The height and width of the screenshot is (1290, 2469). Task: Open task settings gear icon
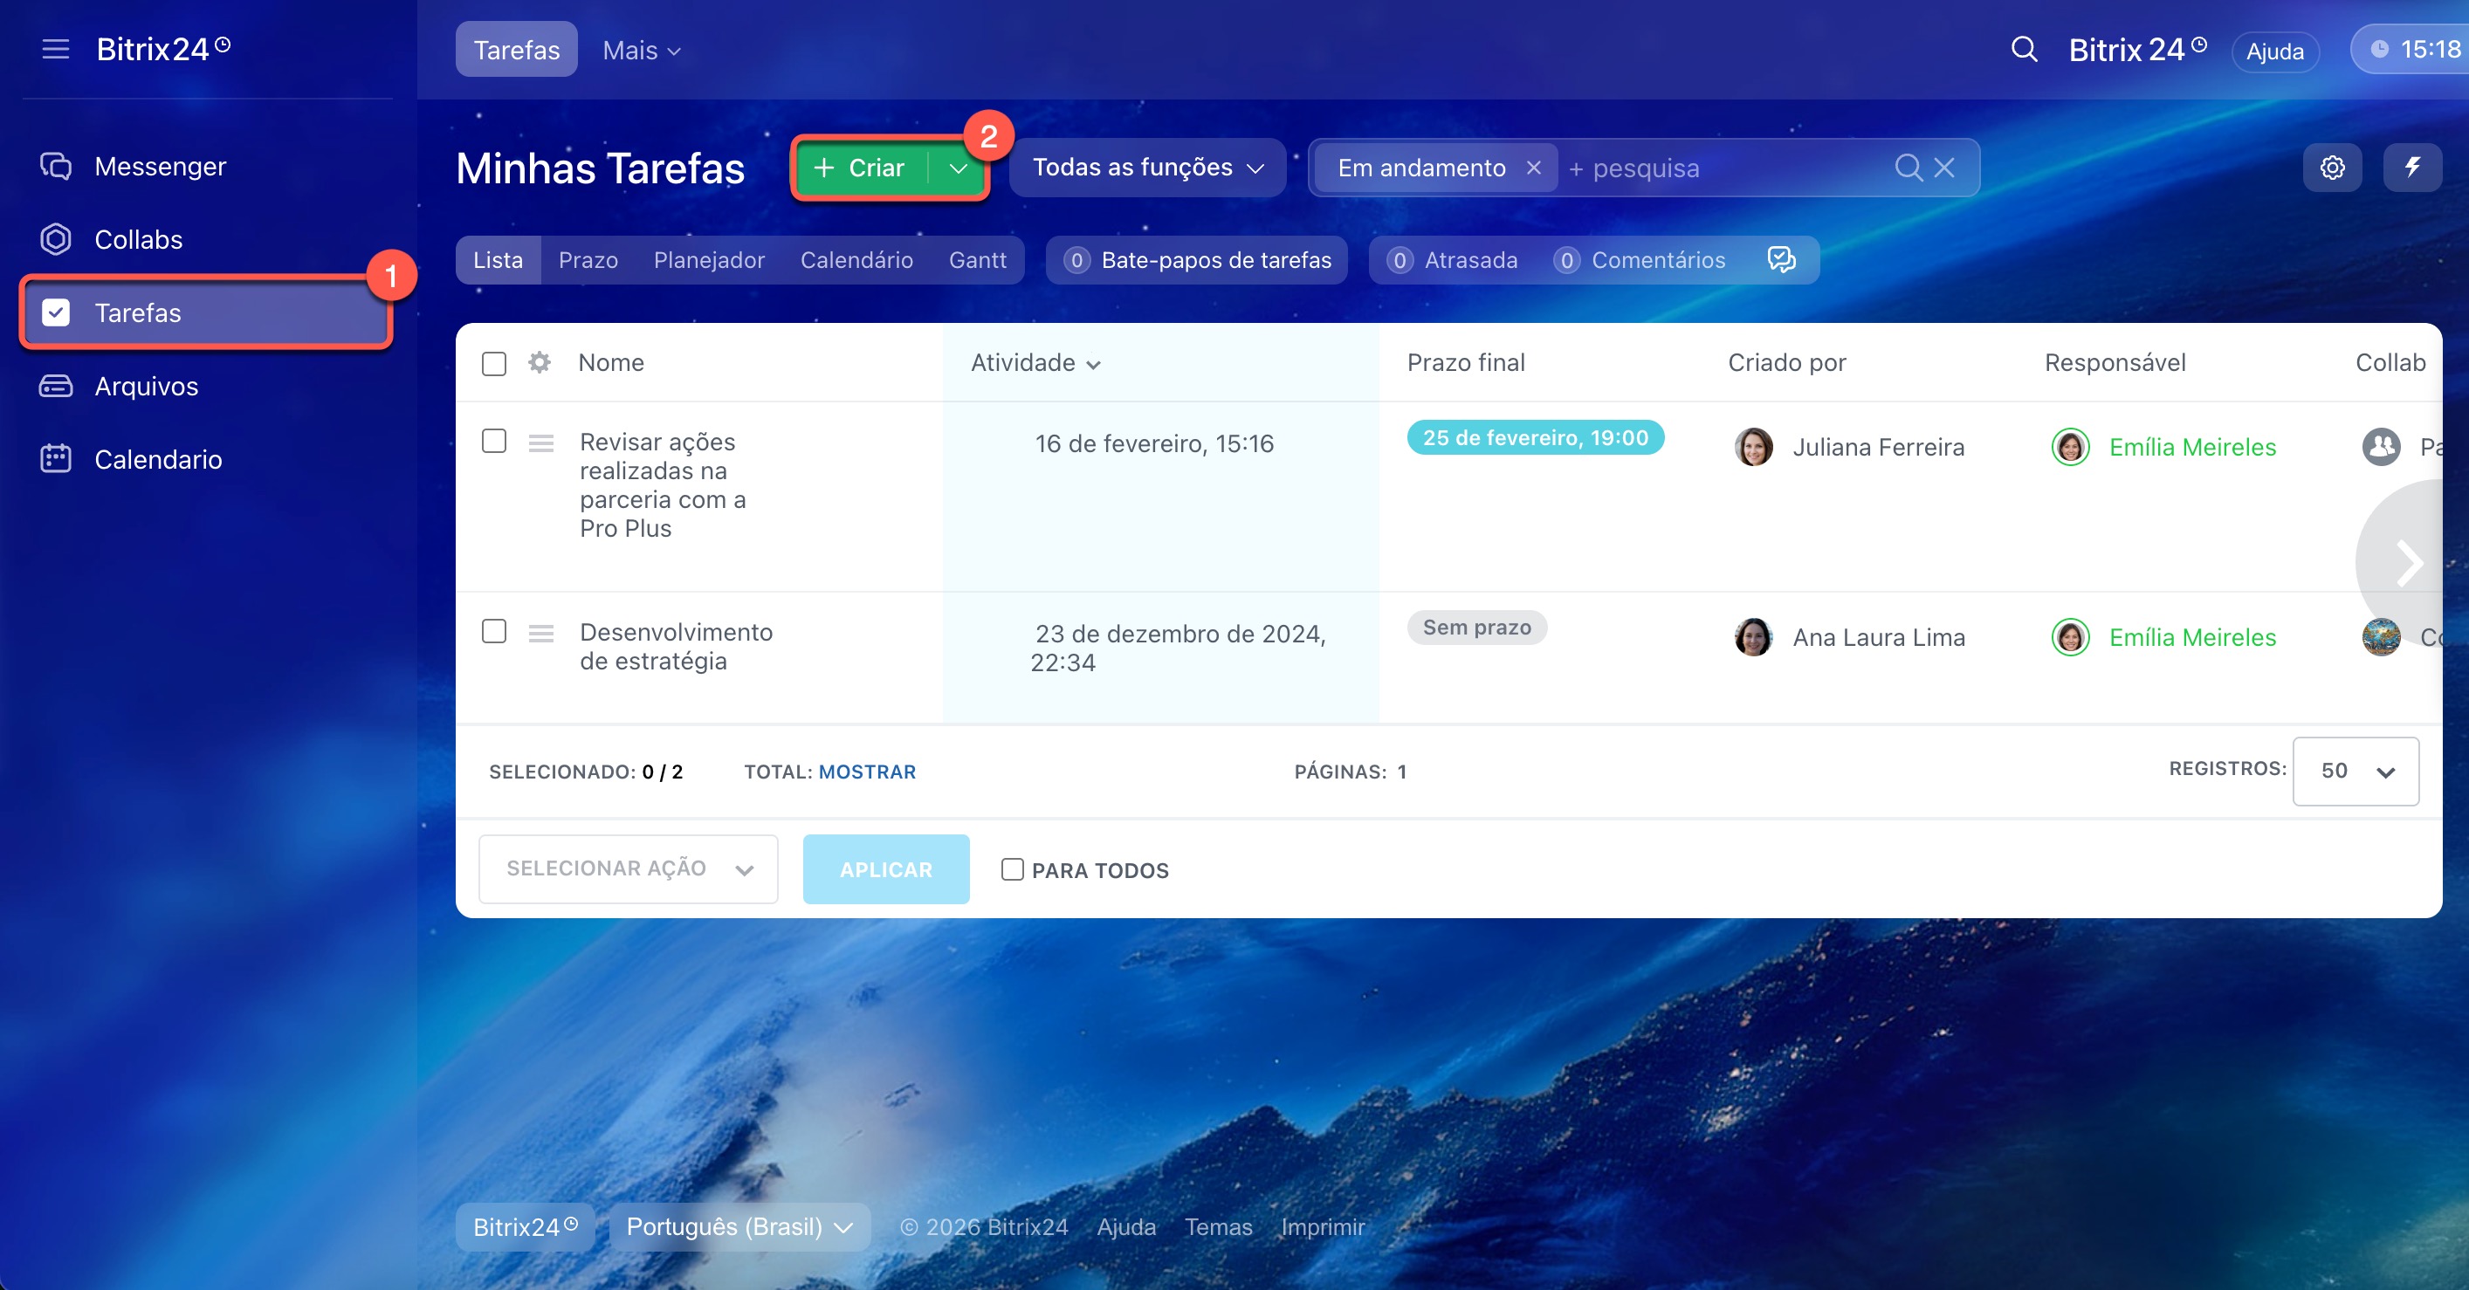tap(2332, 168)
